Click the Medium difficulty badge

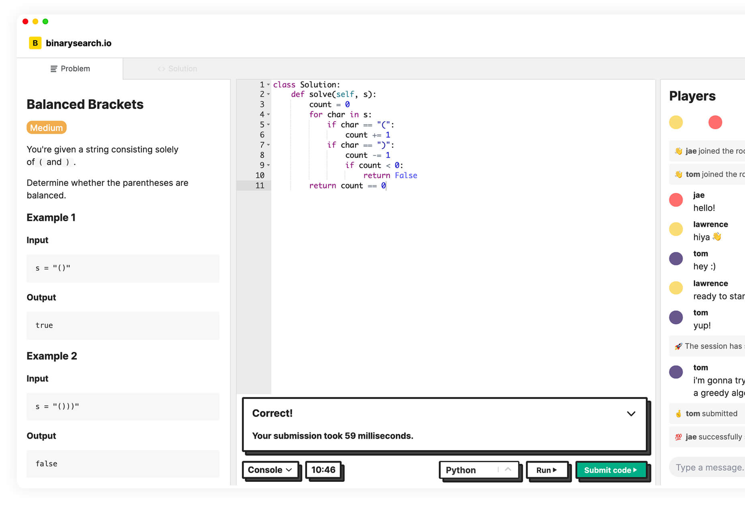(47, 128)
